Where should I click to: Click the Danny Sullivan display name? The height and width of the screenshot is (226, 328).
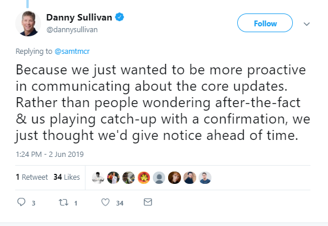click(x=79, y=18)
